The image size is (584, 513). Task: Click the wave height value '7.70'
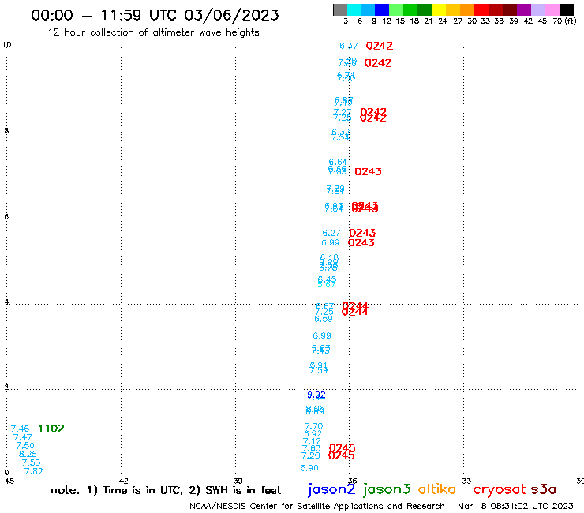[x=313, y=426]
